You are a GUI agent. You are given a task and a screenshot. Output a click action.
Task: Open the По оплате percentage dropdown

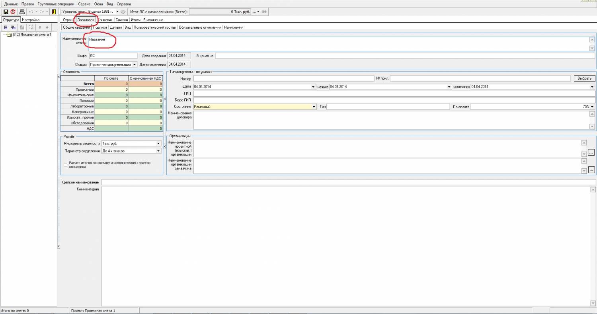[592, 107]
